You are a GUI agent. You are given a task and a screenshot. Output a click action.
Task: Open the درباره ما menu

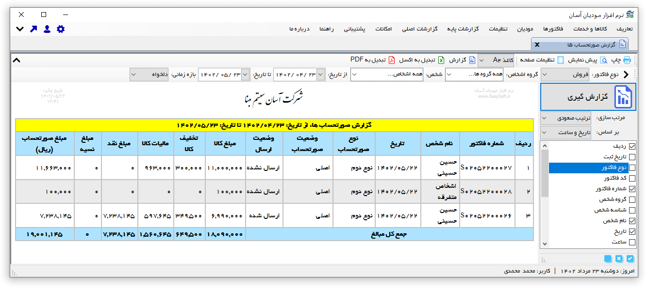pos(299,29)
